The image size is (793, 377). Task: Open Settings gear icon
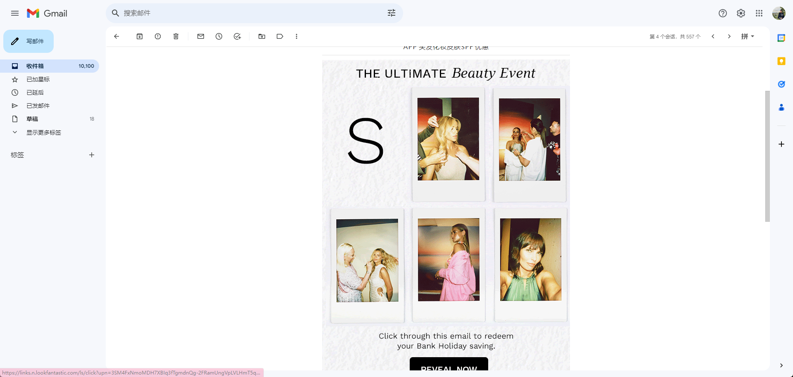tap(741, 13)
